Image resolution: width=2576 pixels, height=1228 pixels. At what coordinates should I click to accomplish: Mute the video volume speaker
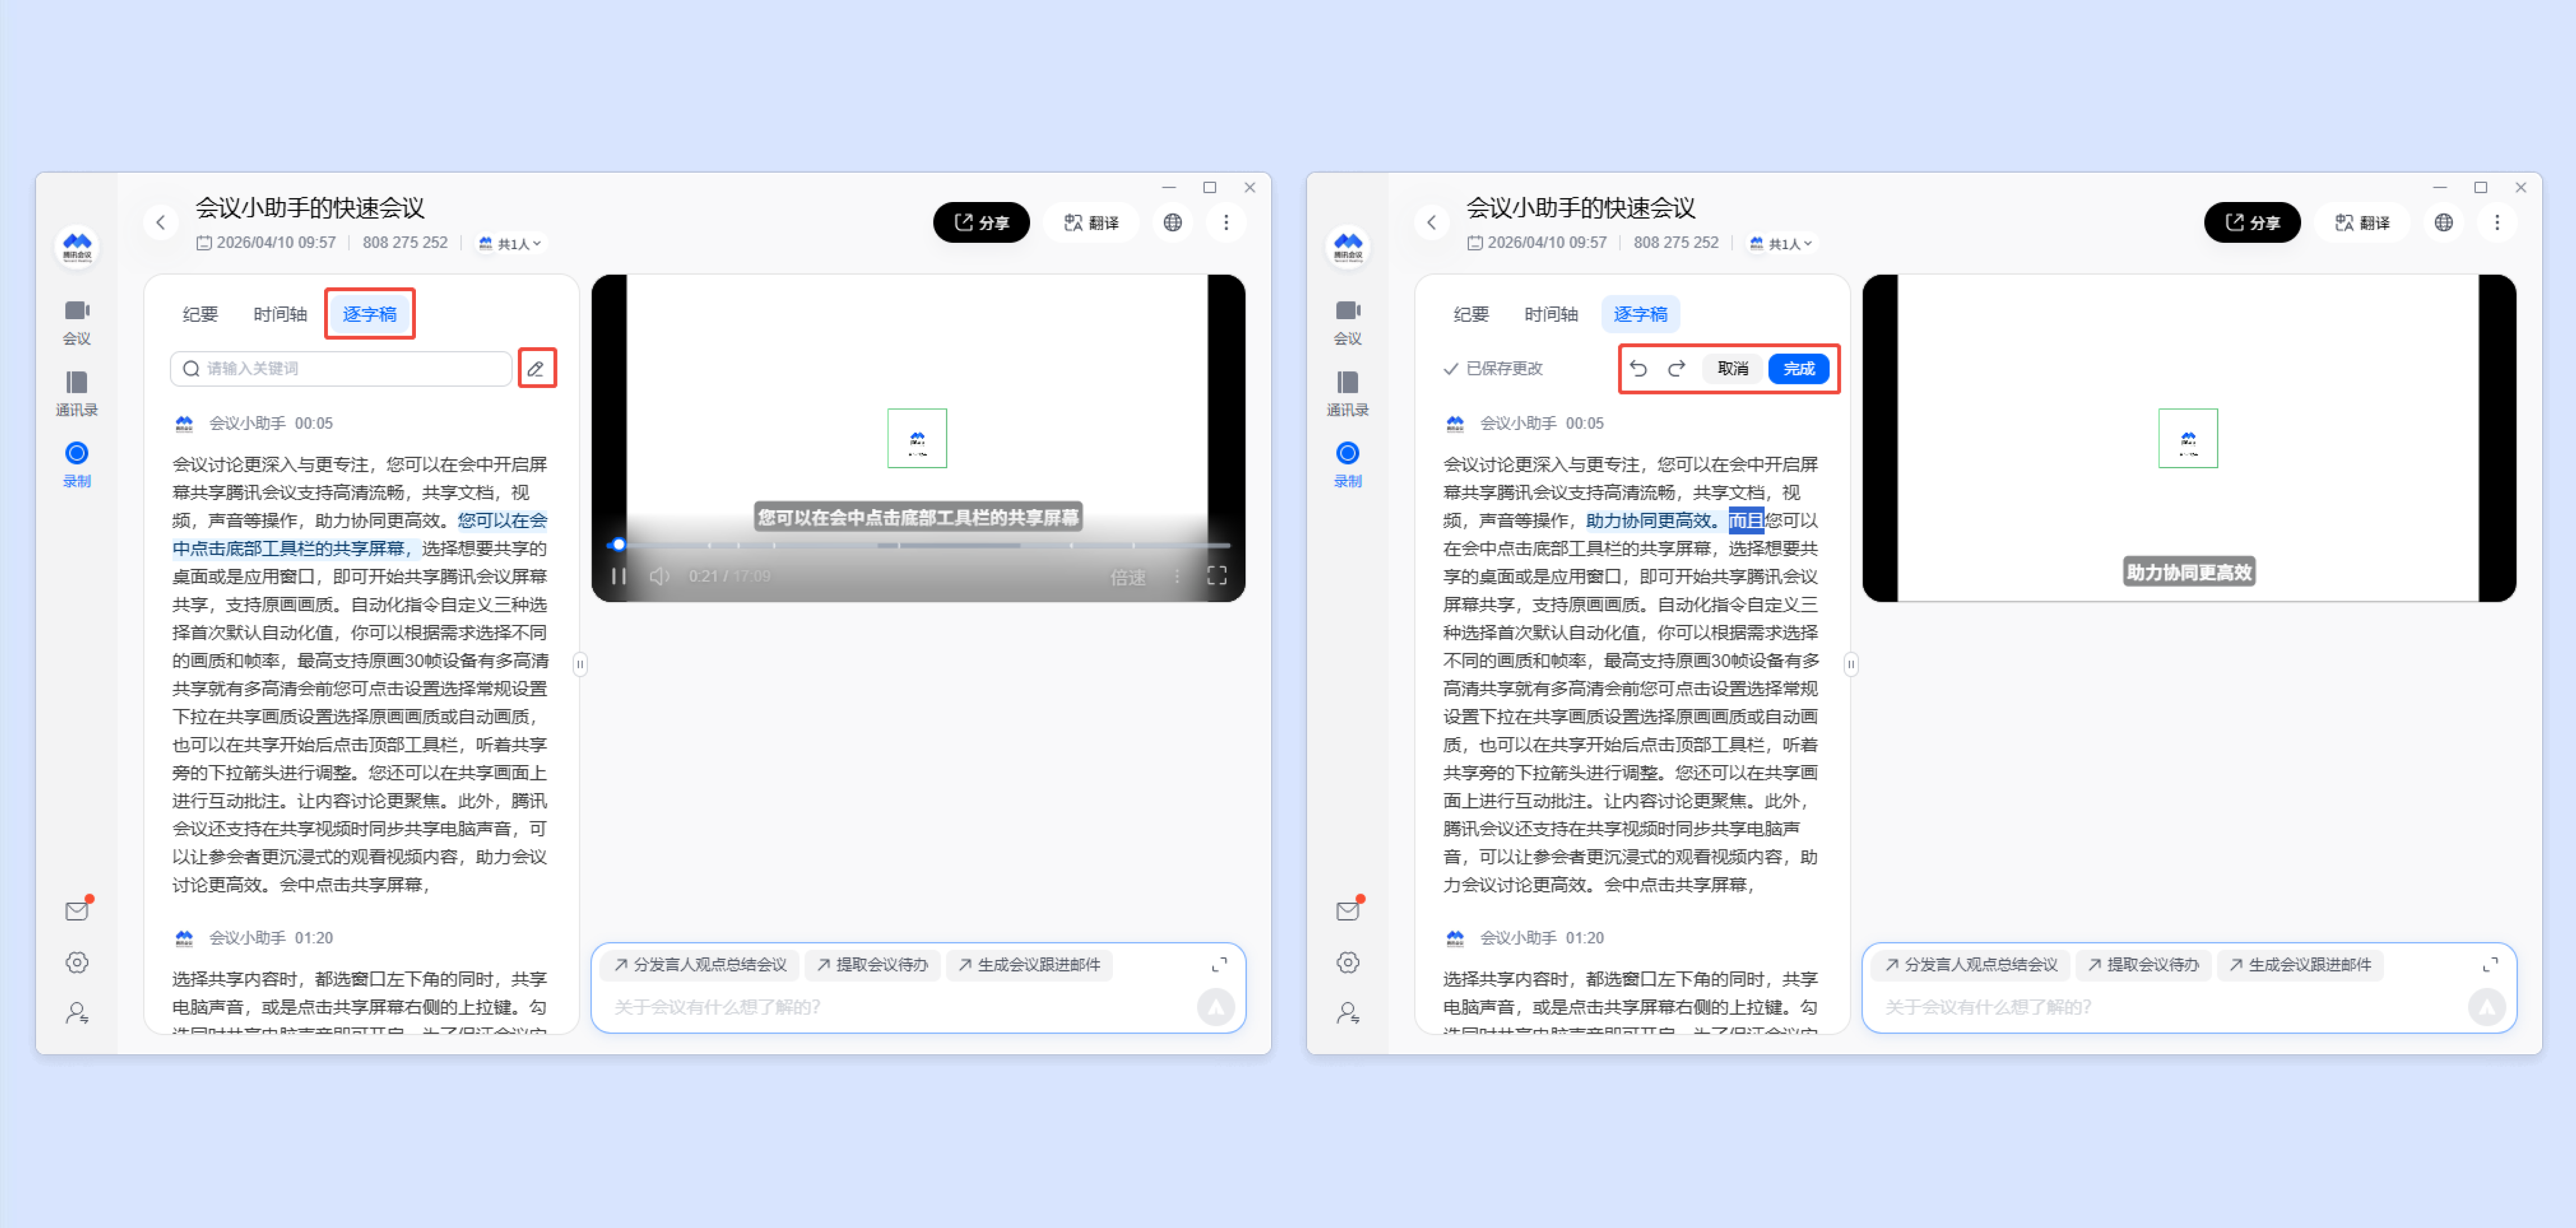pyautogui.click(x=659, y=575)
